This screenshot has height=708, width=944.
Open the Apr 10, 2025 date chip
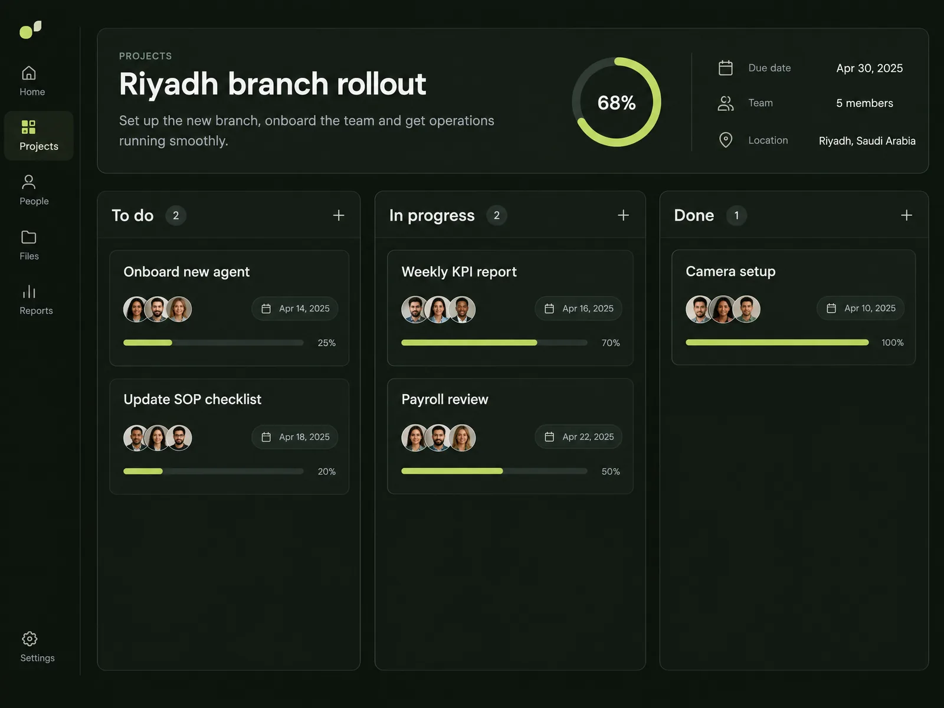(860, 308)
